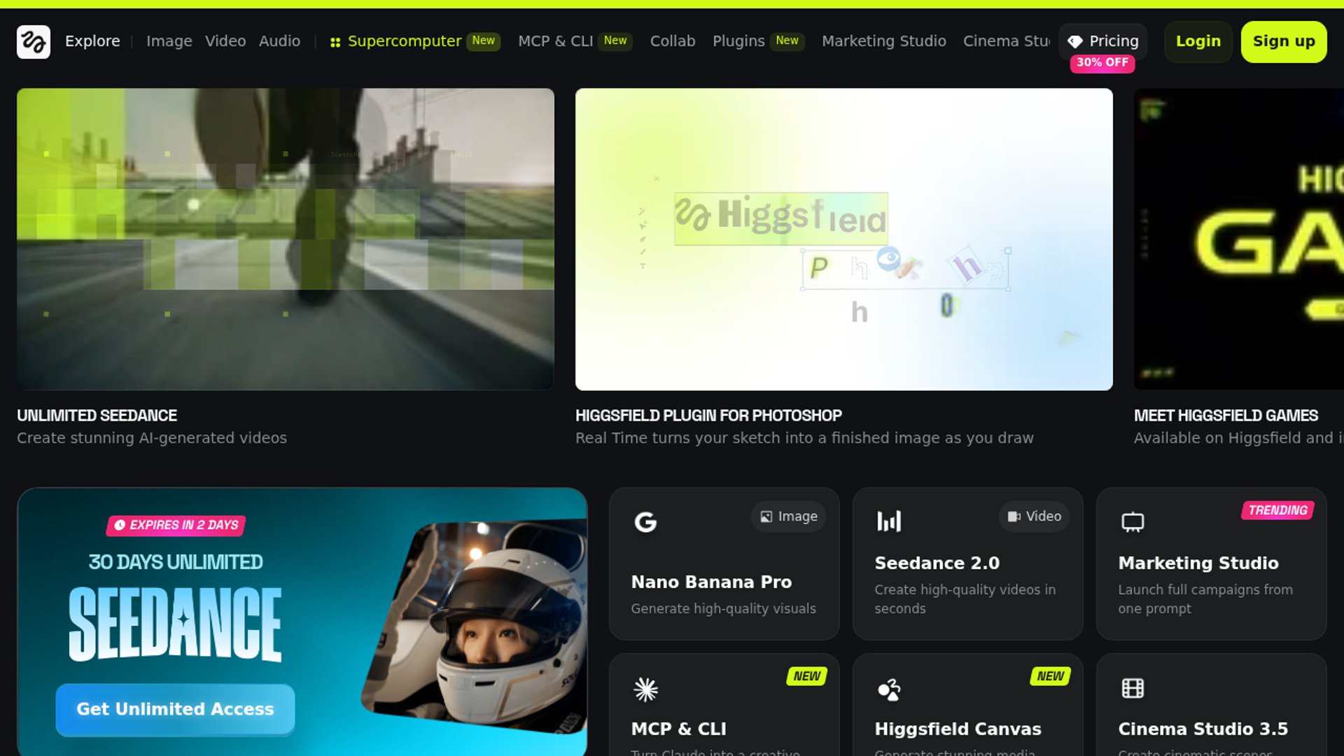The width and height of the screenshot is (1344, 756).
Task: Open the partly hidden Cinema Studio nav item
Action: pyautogui.click(x=1007, y=41)
